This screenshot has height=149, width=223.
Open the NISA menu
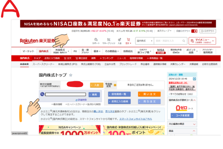point(161,51)
